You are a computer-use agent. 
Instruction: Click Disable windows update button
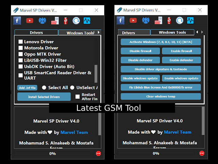140,78
